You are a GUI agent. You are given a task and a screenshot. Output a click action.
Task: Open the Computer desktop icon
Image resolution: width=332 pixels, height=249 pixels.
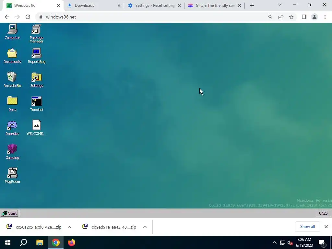[12, 32]
